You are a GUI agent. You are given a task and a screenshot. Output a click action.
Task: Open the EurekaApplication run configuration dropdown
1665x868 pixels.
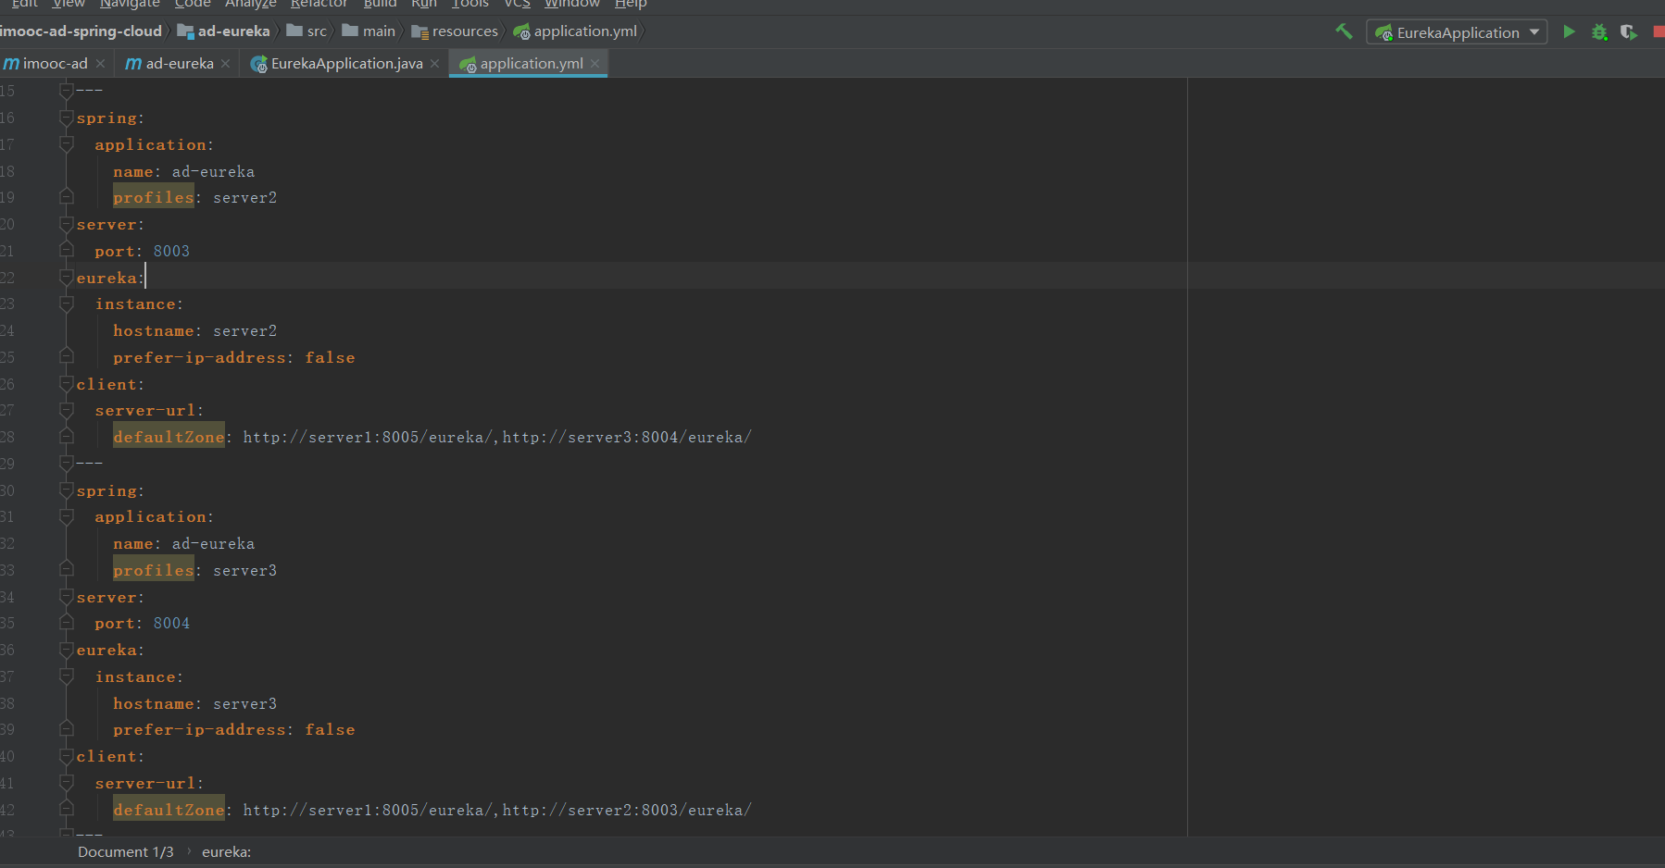1457,32
